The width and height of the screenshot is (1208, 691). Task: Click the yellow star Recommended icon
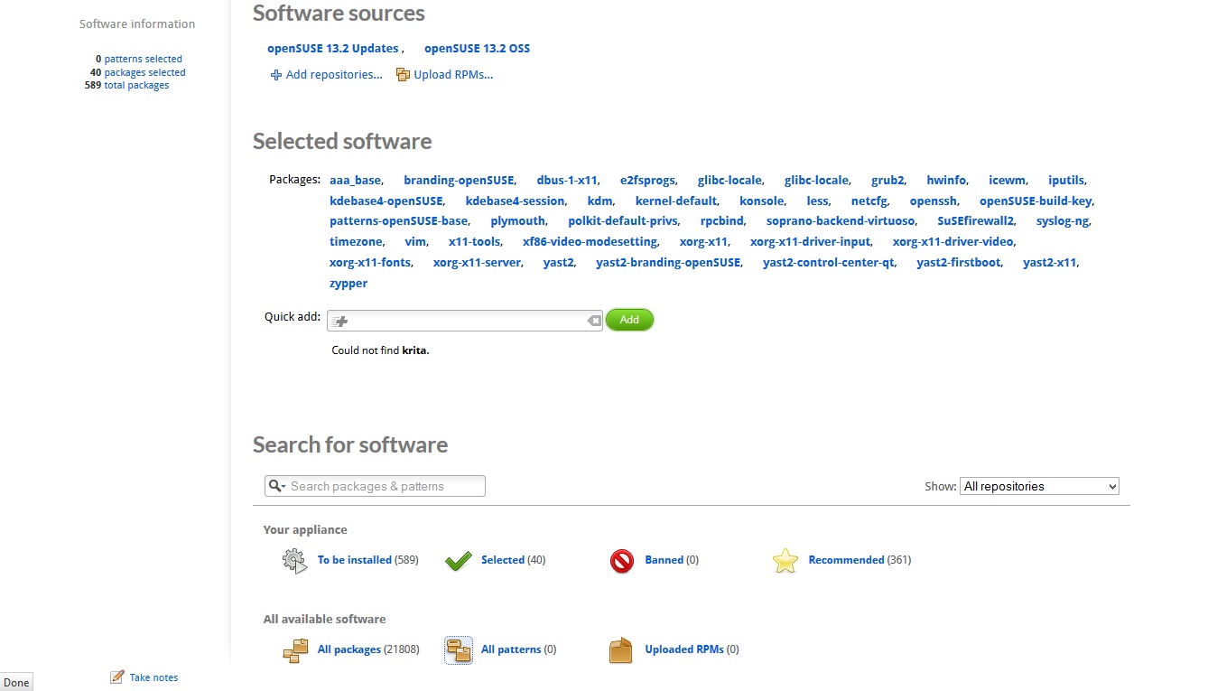pos(785,561)
